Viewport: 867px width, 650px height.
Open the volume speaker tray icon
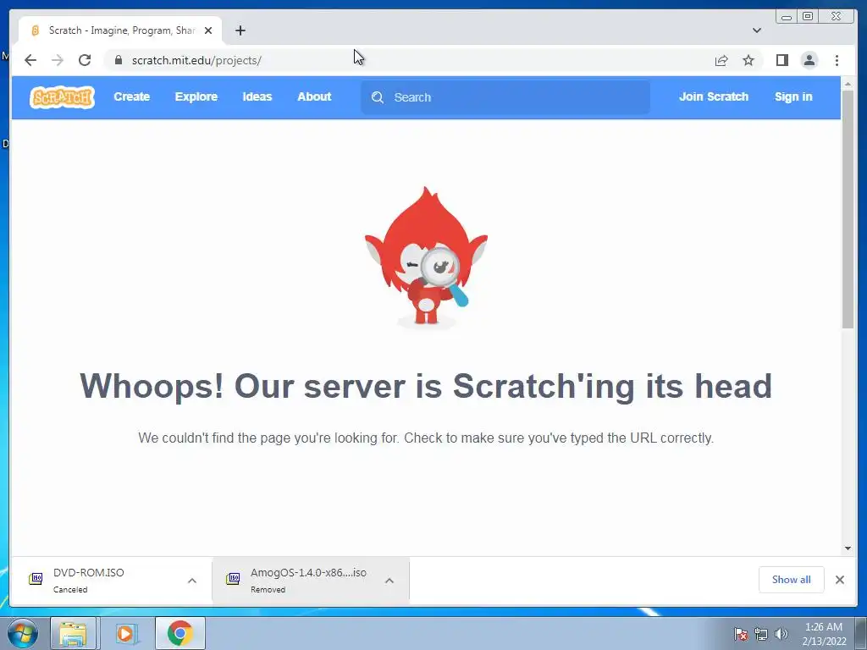pos(781,634)
